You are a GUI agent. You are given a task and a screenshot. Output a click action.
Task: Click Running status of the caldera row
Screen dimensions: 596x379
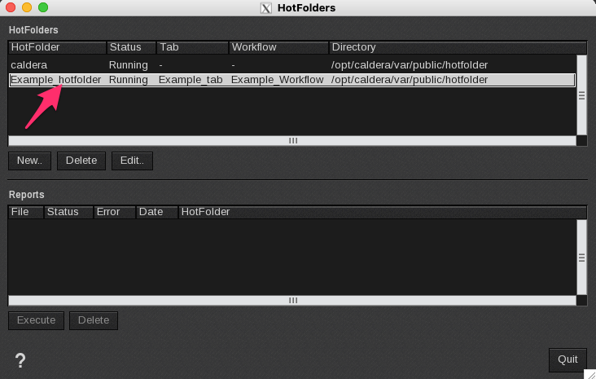(x=128, y=65)
